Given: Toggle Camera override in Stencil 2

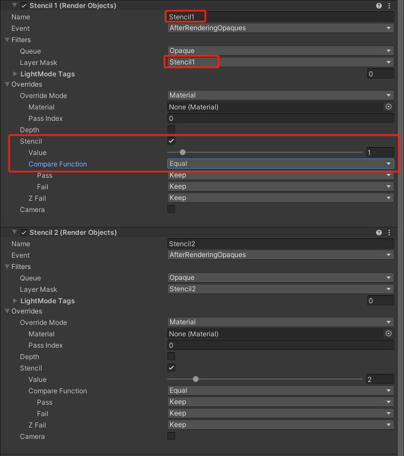Looking at the screenshot, I should coord(171,436).
